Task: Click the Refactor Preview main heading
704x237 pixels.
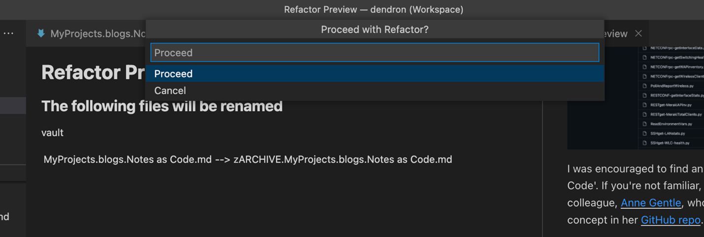Action: (x=94, y=72)
